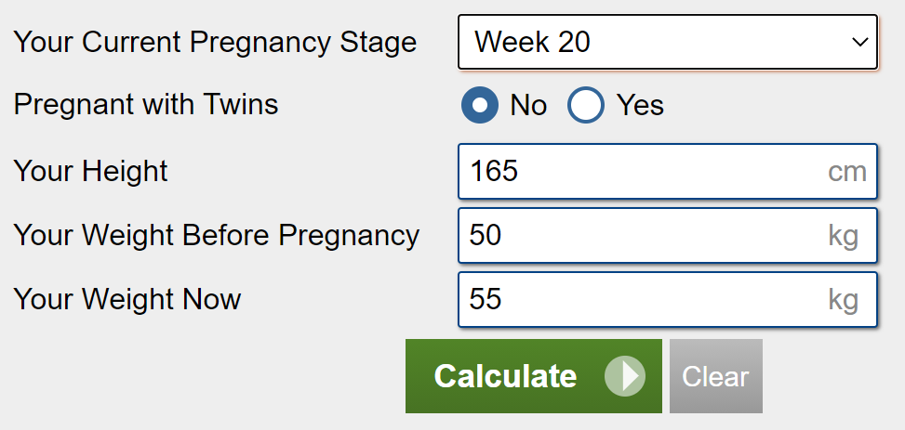The height and width of the screenshot is (430, 905).
Task: Click the Your Weight Now label
Action: (127, 299)
